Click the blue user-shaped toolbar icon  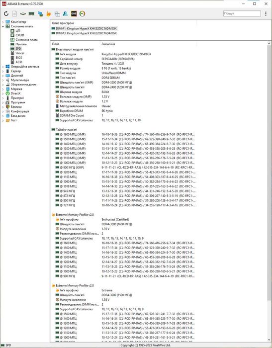[x=65, y=14]
